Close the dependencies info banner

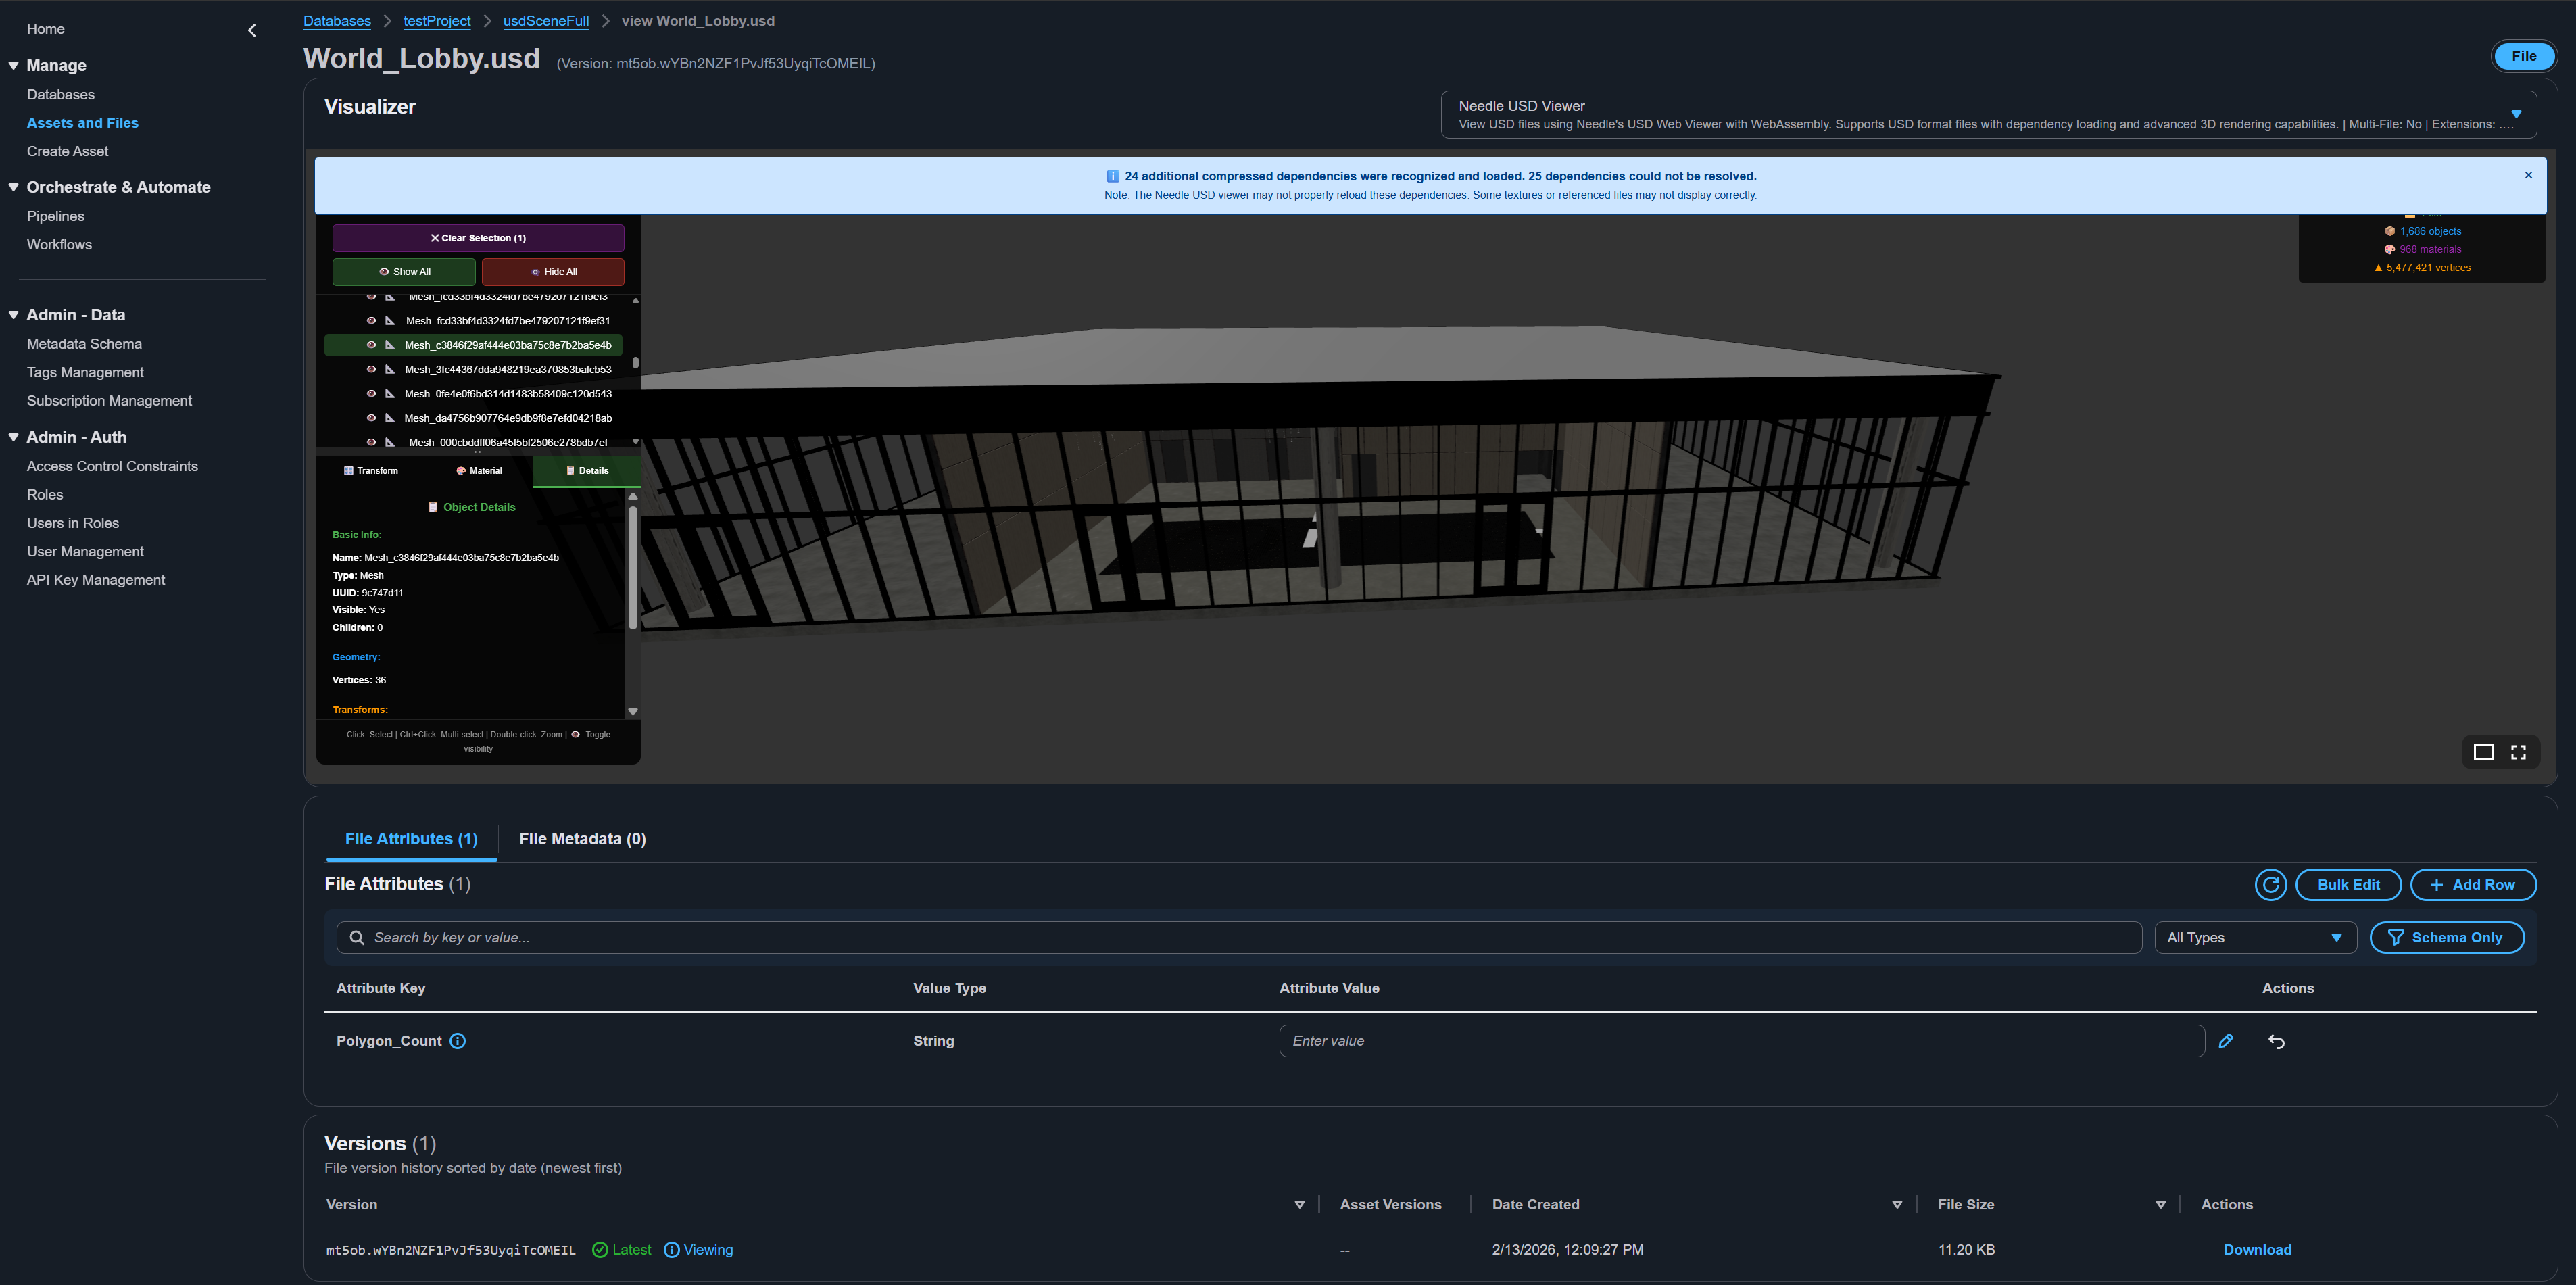pyautogui.click(x=2528, y=175)
